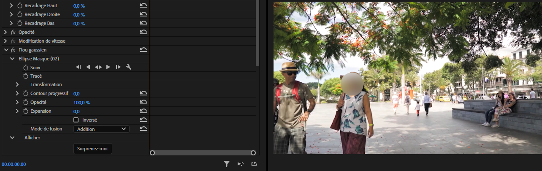
Task: Toggle animation stopwatch for Contour progressif
Action: (25, 93)
